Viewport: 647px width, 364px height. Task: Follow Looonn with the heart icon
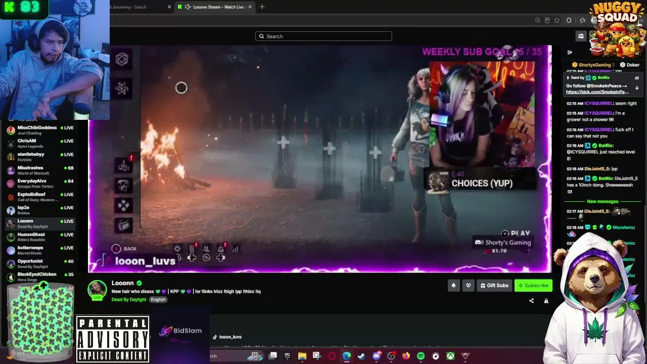click(469, 286)
